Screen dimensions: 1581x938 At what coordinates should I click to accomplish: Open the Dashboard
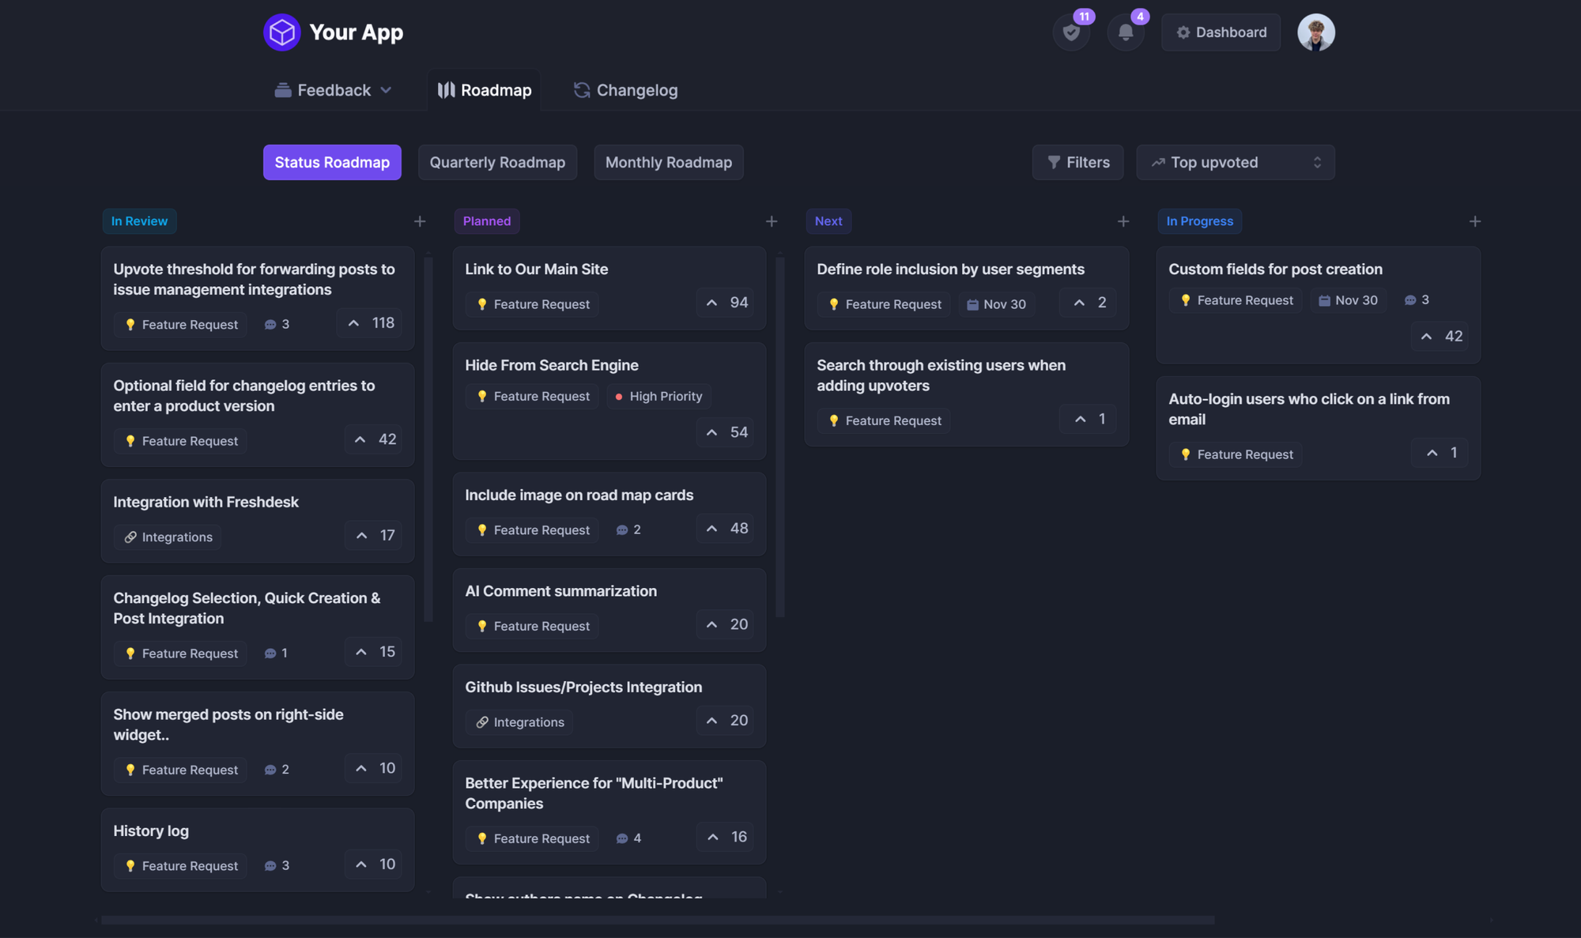pos(1221,32)
